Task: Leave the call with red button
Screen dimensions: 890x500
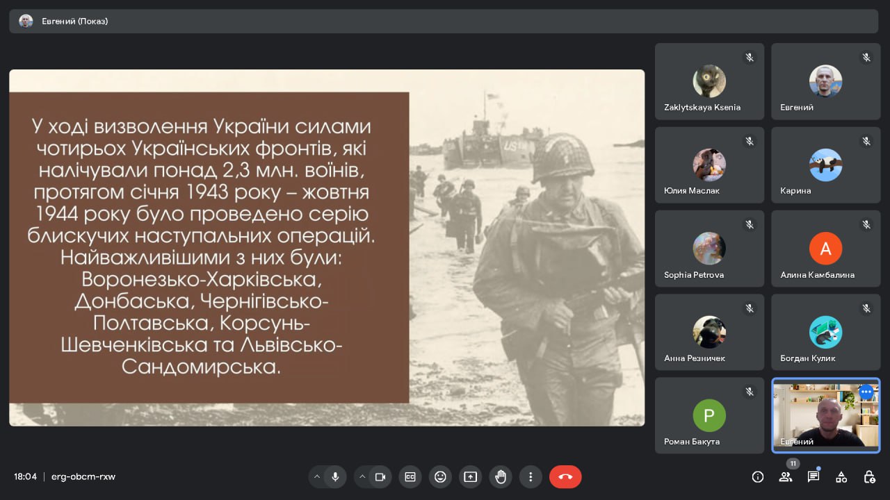Action: tap(565, 477)
